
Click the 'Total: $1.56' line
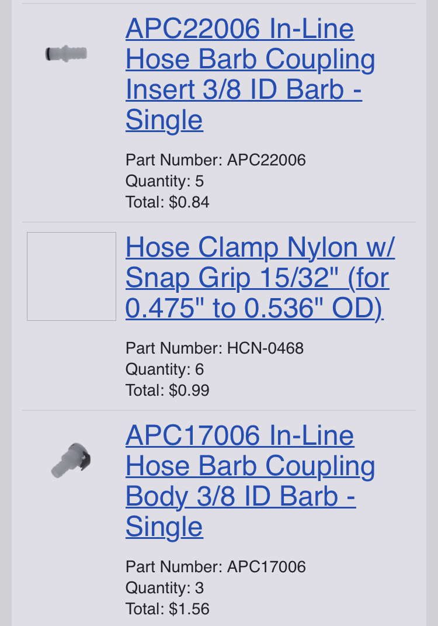pos(167,608)
